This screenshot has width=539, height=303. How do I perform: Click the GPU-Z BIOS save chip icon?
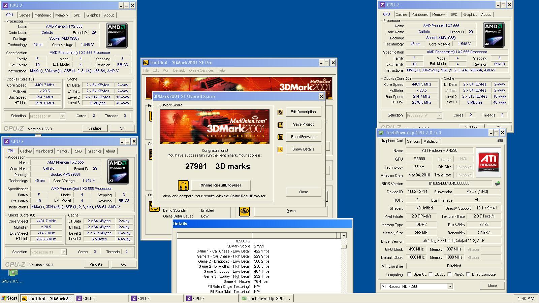point(498,183)
